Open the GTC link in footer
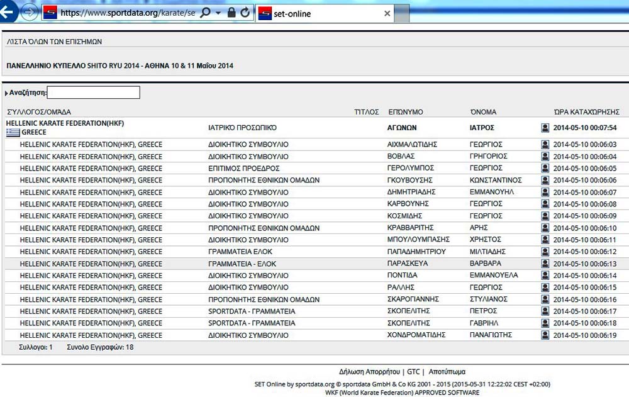The image size is (629, 397). click(413, 372)
